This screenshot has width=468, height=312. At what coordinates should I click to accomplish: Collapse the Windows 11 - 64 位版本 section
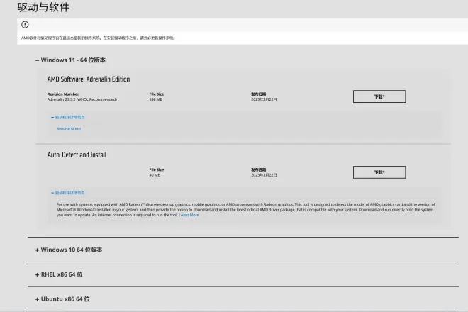pyautogui.click(x=70, y=60)
